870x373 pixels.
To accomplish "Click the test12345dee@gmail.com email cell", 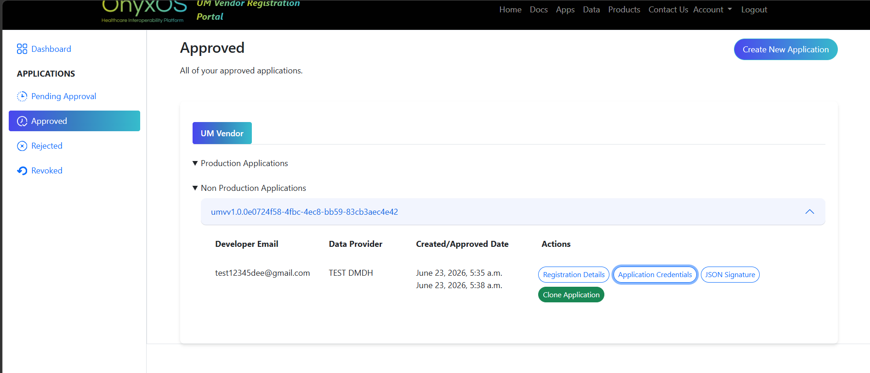I will [262, 273].
